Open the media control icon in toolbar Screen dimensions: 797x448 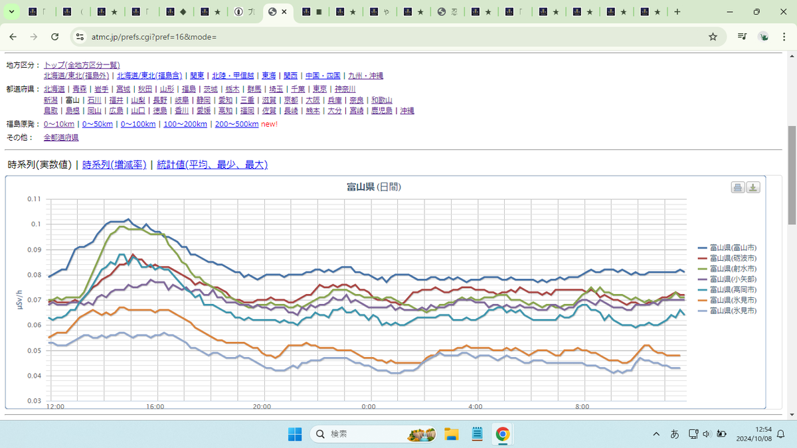pos(742,37)
